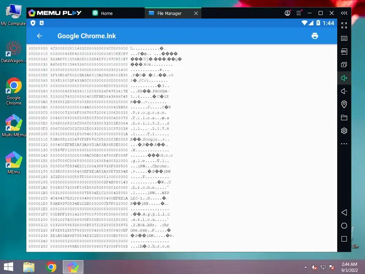
Task: Click the shield icon in Android status bar
Action: 33,23
